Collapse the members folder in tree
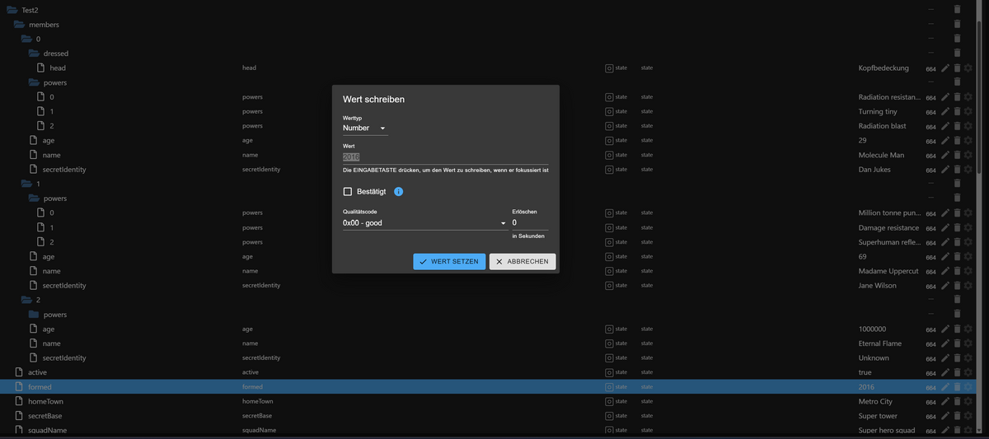989x439 pixels. click(x=20, y=25)
